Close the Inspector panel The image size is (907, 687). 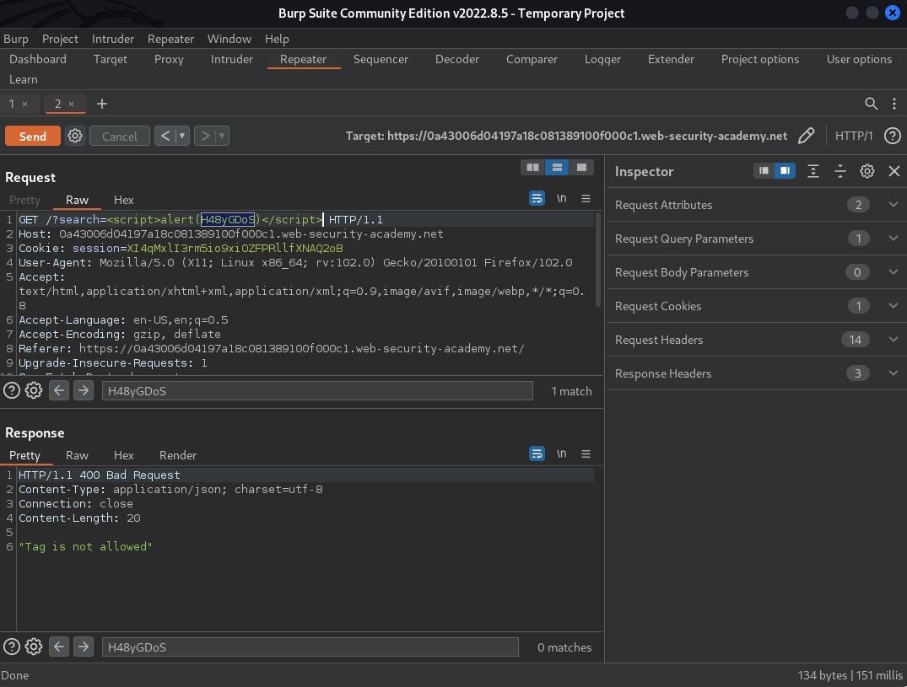point(894,171)
